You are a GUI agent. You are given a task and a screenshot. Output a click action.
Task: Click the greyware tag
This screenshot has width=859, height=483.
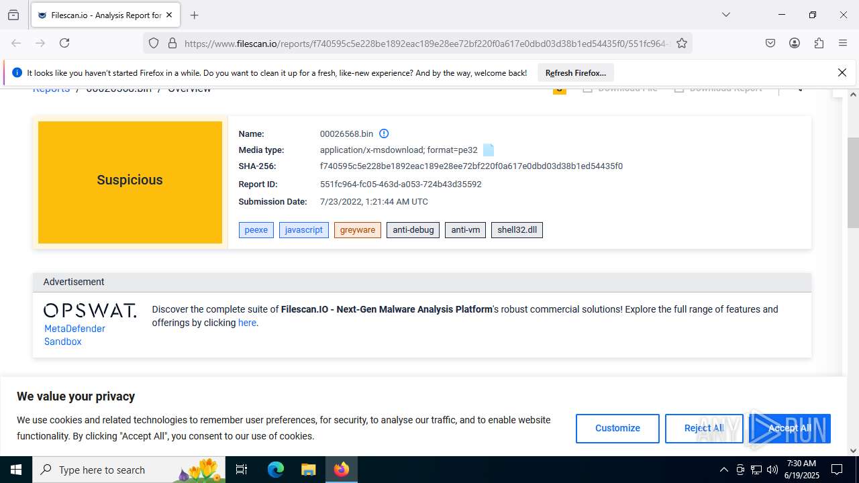tap(358, 230)
